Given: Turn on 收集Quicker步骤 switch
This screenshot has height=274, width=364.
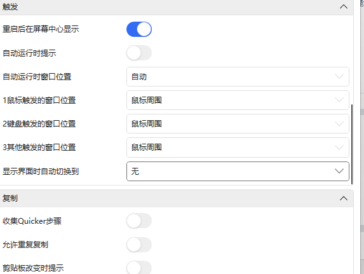Looking at the screenshot, I should click(x=139, y=221).
